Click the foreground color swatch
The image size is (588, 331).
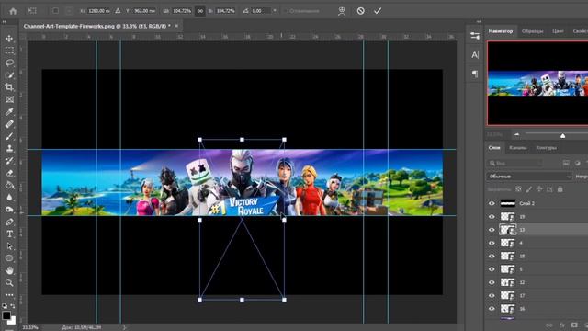coord(6,314)
